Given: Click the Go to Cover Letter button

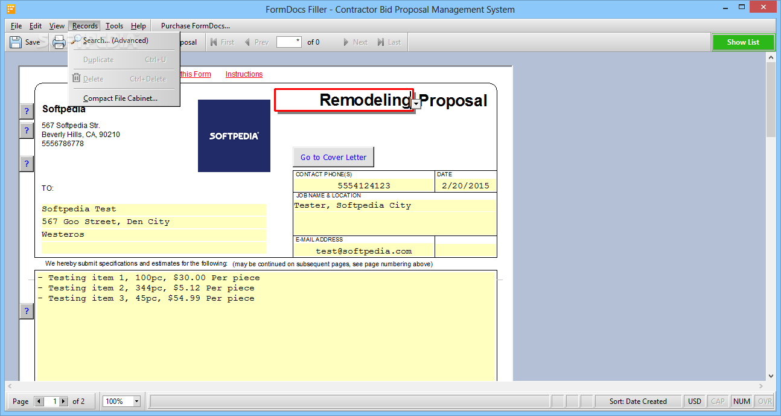Looking at the screenshot, I should [334, 157].
